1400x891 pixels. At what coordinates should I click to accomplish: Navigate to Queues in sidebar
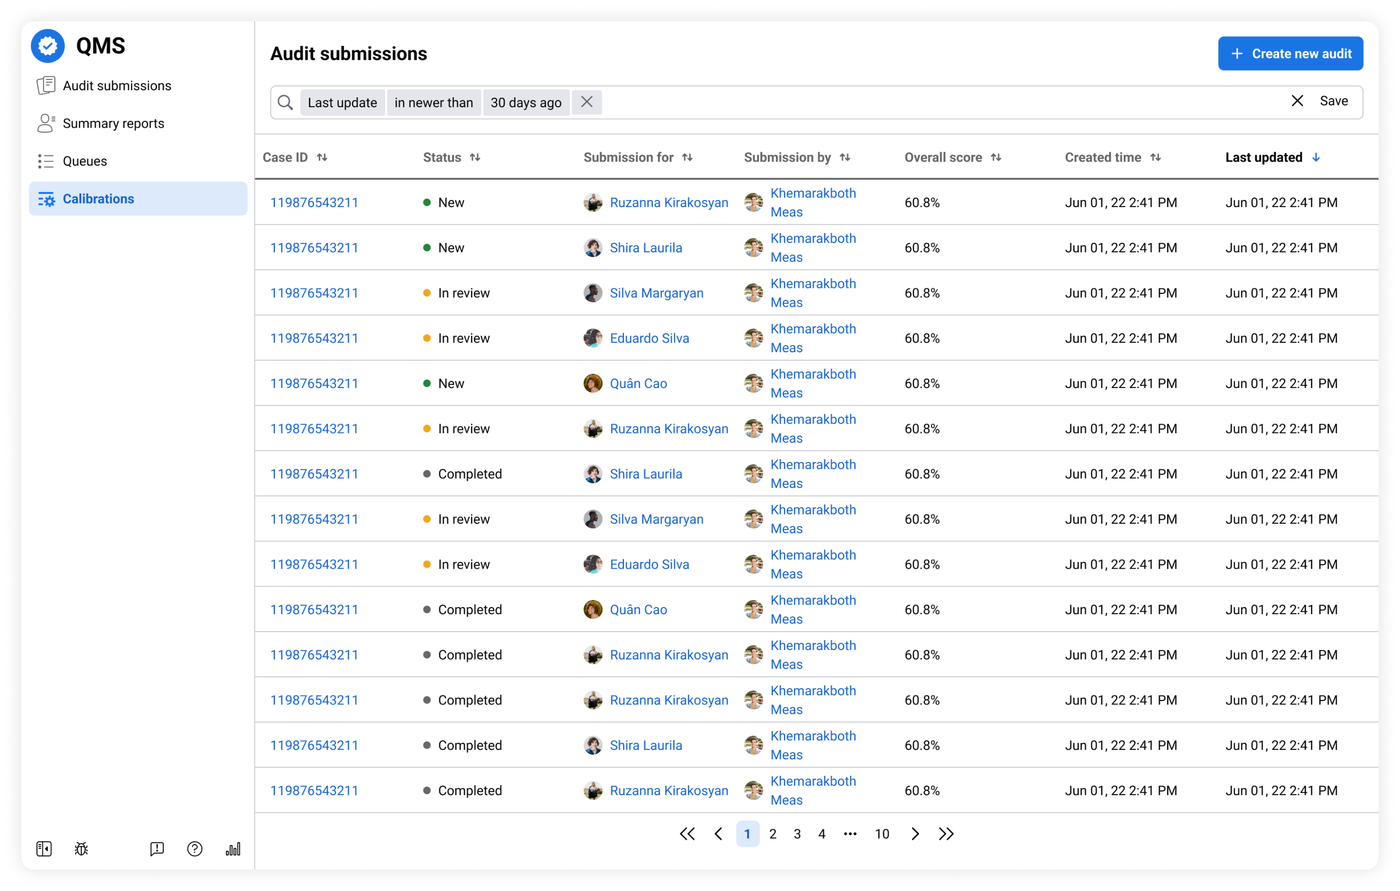(x=85, y=161)
